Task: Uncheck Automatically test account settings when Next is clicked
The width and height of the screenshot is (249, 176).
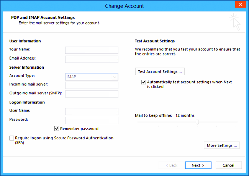Action: pyautogui.click(x=144, y=82)
